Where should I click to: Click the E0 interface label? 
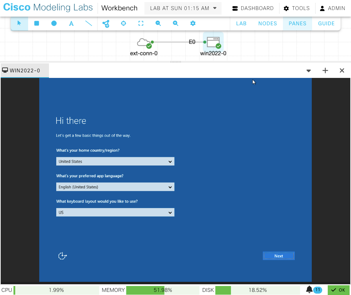point(192,42)
